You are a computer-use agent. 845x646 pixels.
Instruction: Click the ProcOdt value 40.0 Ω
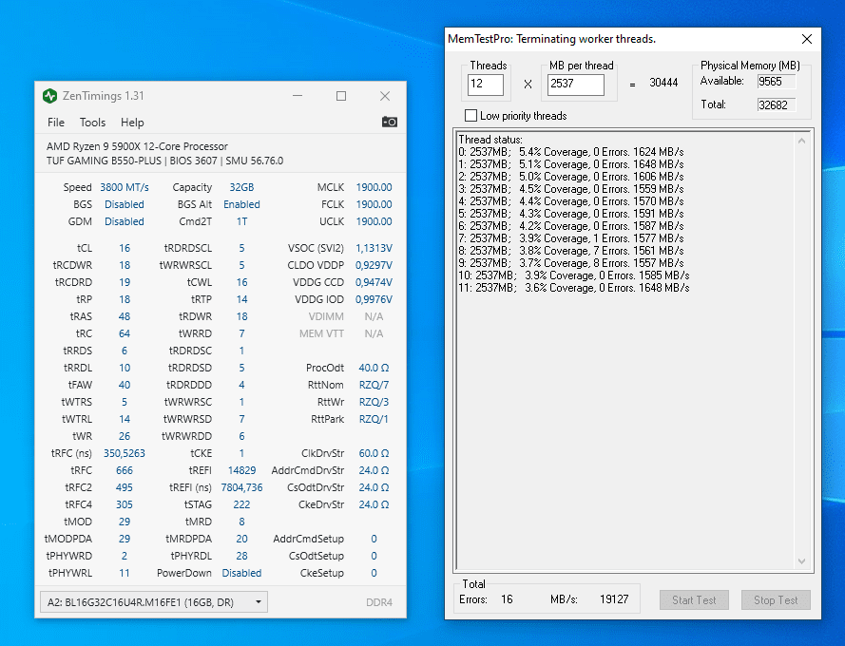[374, 368]
